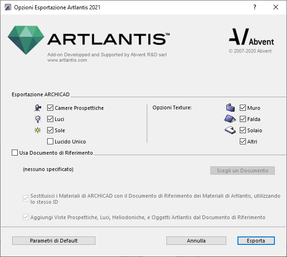Click the Add-on Developped and Supported text

tap(107, 55)
